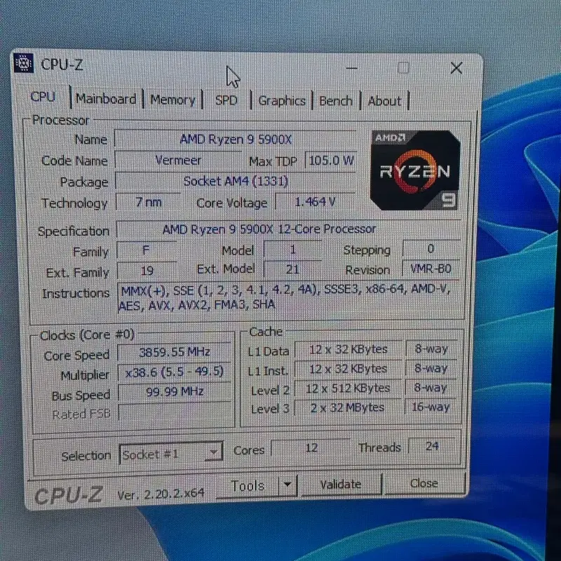Minimize the CPU-Z window
Image resolution: width=561 pixels, height=561 pixels.
pos(352,67)
